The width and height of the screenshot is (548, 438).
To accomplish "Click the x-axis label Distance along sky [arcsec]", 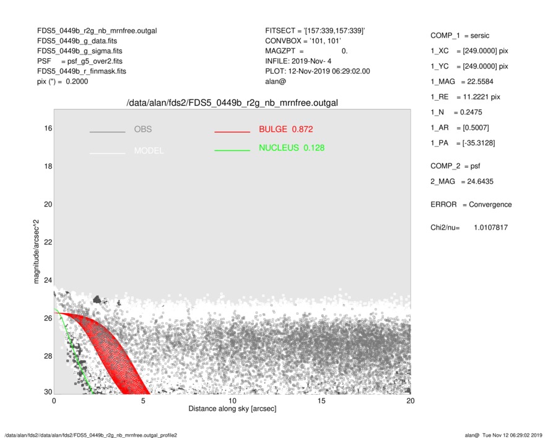I will [x=232, y=409].
